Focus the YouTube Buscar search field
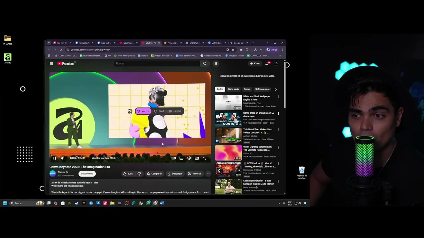Viewport: 424px width, 238px height. tap(156, 63)
